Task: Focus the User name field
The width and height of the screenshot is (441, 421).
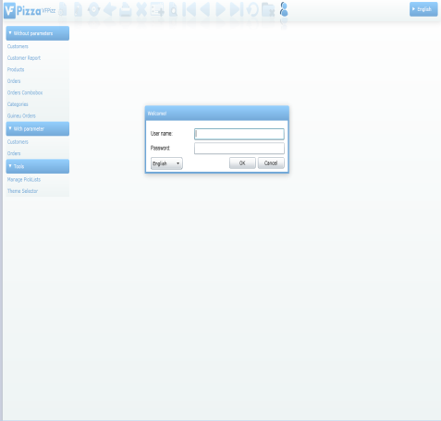Action: click(x=239, y=134)
